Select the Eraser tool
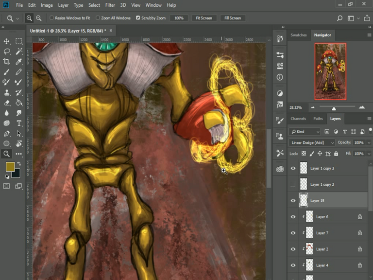Image resolution: width=373 pixels, height=280 pixels. pos(6,103)
